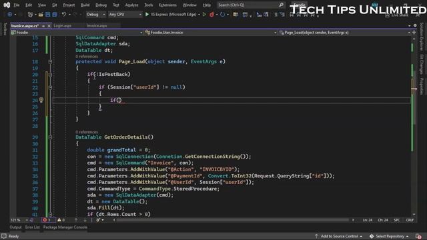Switch to the Login.aspx tab

(x=62, y=25)
